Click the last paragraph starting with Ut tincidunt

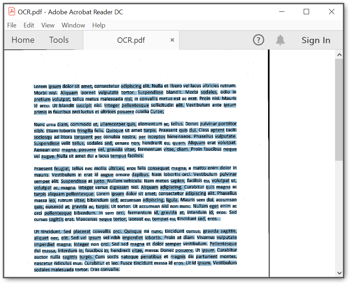(135, 249)
